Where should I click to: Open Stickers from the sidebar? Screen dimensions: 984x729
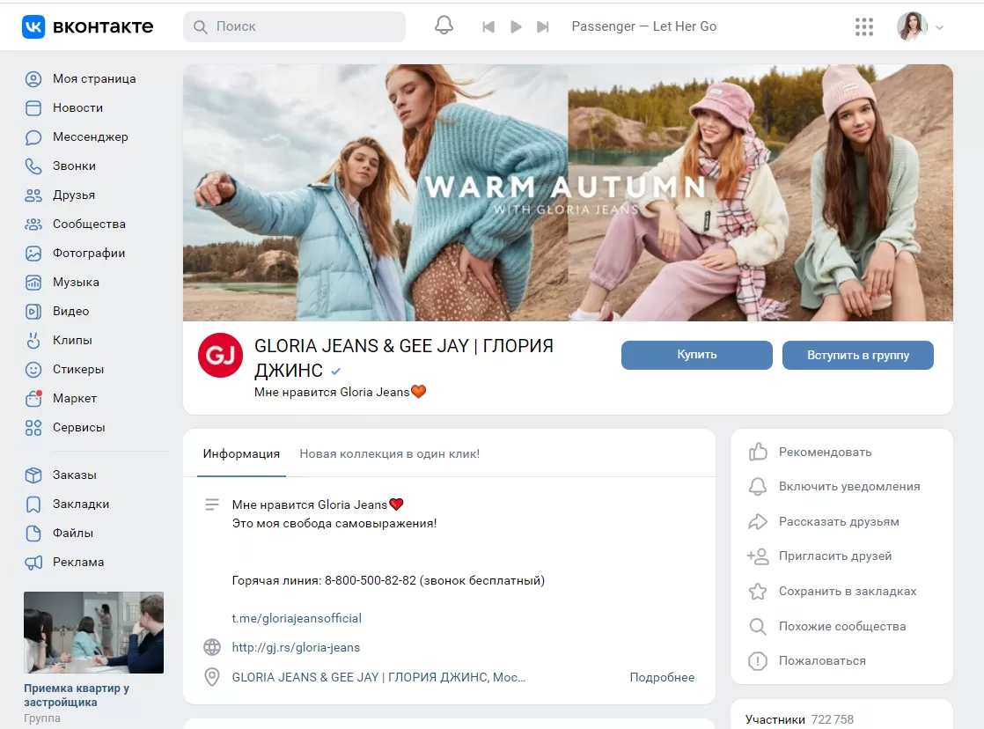[78, 369]
